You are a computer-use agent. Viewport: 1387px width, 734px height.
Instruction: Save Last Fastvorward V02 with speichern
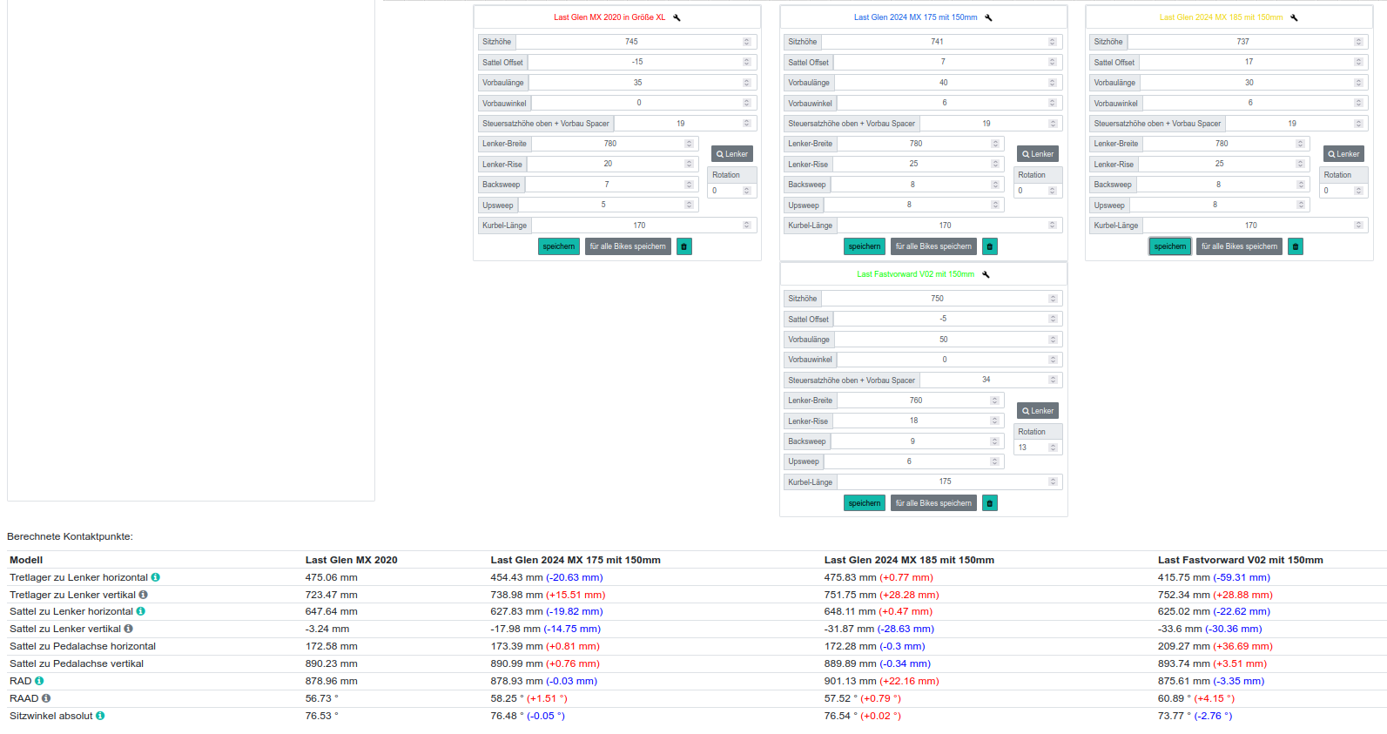865,503
